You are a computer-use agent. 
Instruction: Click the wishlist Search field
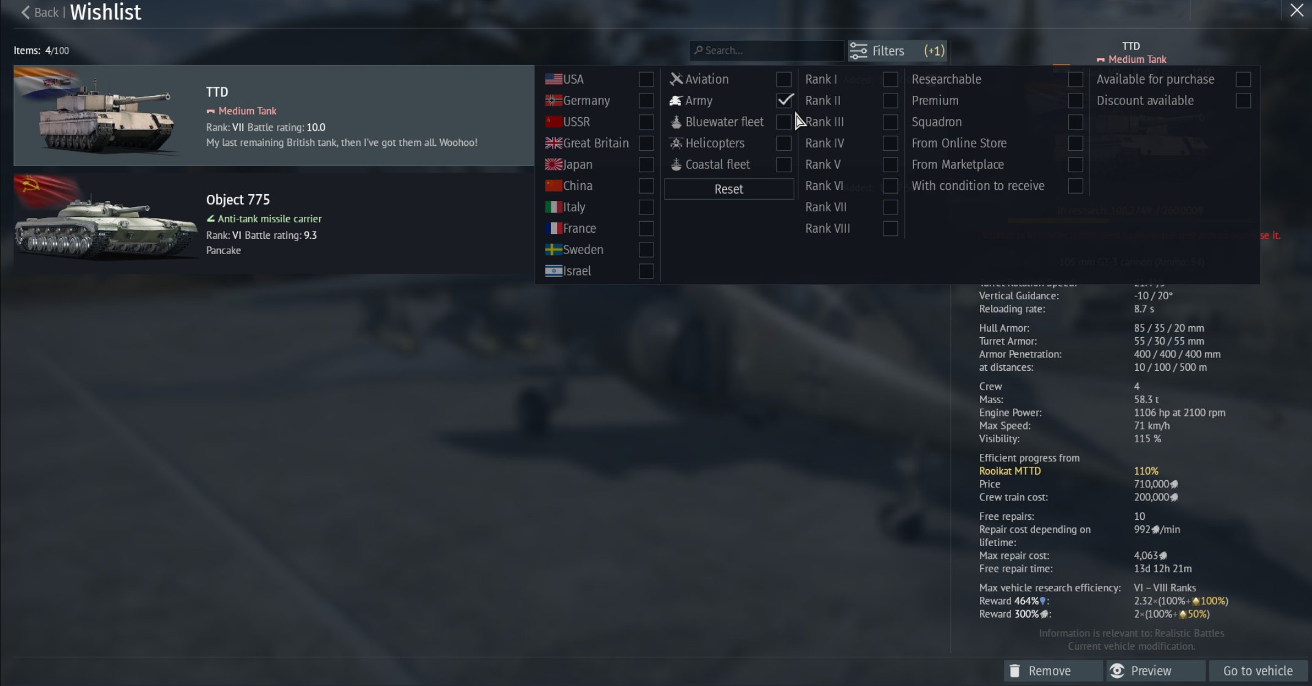click(x=766, y=51)
